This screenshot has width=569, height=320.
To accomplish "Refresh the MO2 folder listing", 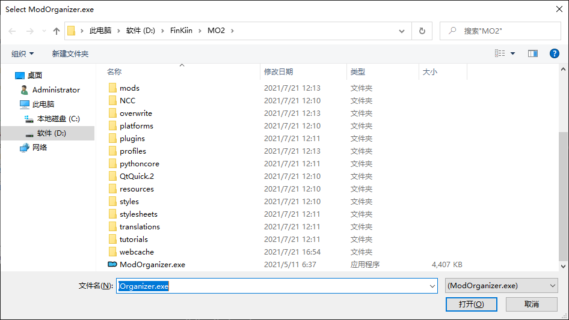I will coord(422,31).
